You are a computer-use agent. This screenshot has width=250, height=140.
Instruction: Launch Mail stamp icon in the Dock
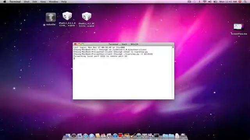click(x=80, y=136)
